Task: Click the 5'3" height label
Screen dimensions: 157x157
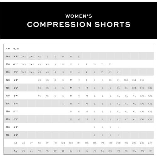Action: point(16,80)
